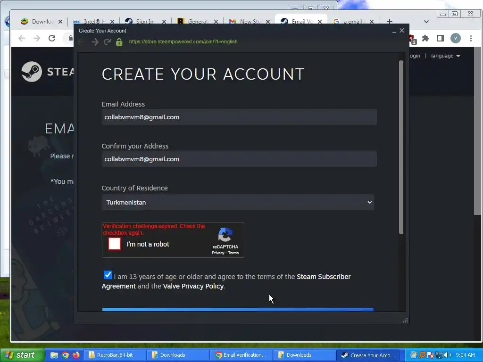Reload the Chrome page
Viewport: 483px width, 362px height.
pos(52,38)
